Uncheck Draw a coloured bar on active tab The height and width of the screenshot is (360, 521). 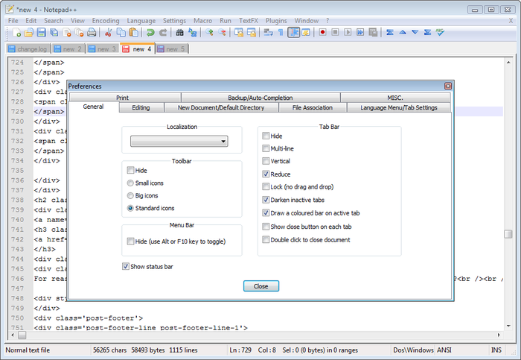[x=266, y=213]
